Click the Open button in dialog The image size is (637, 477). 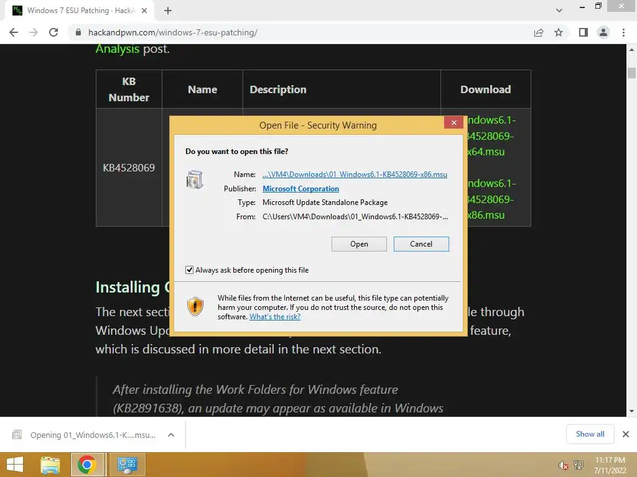(359, 244)
